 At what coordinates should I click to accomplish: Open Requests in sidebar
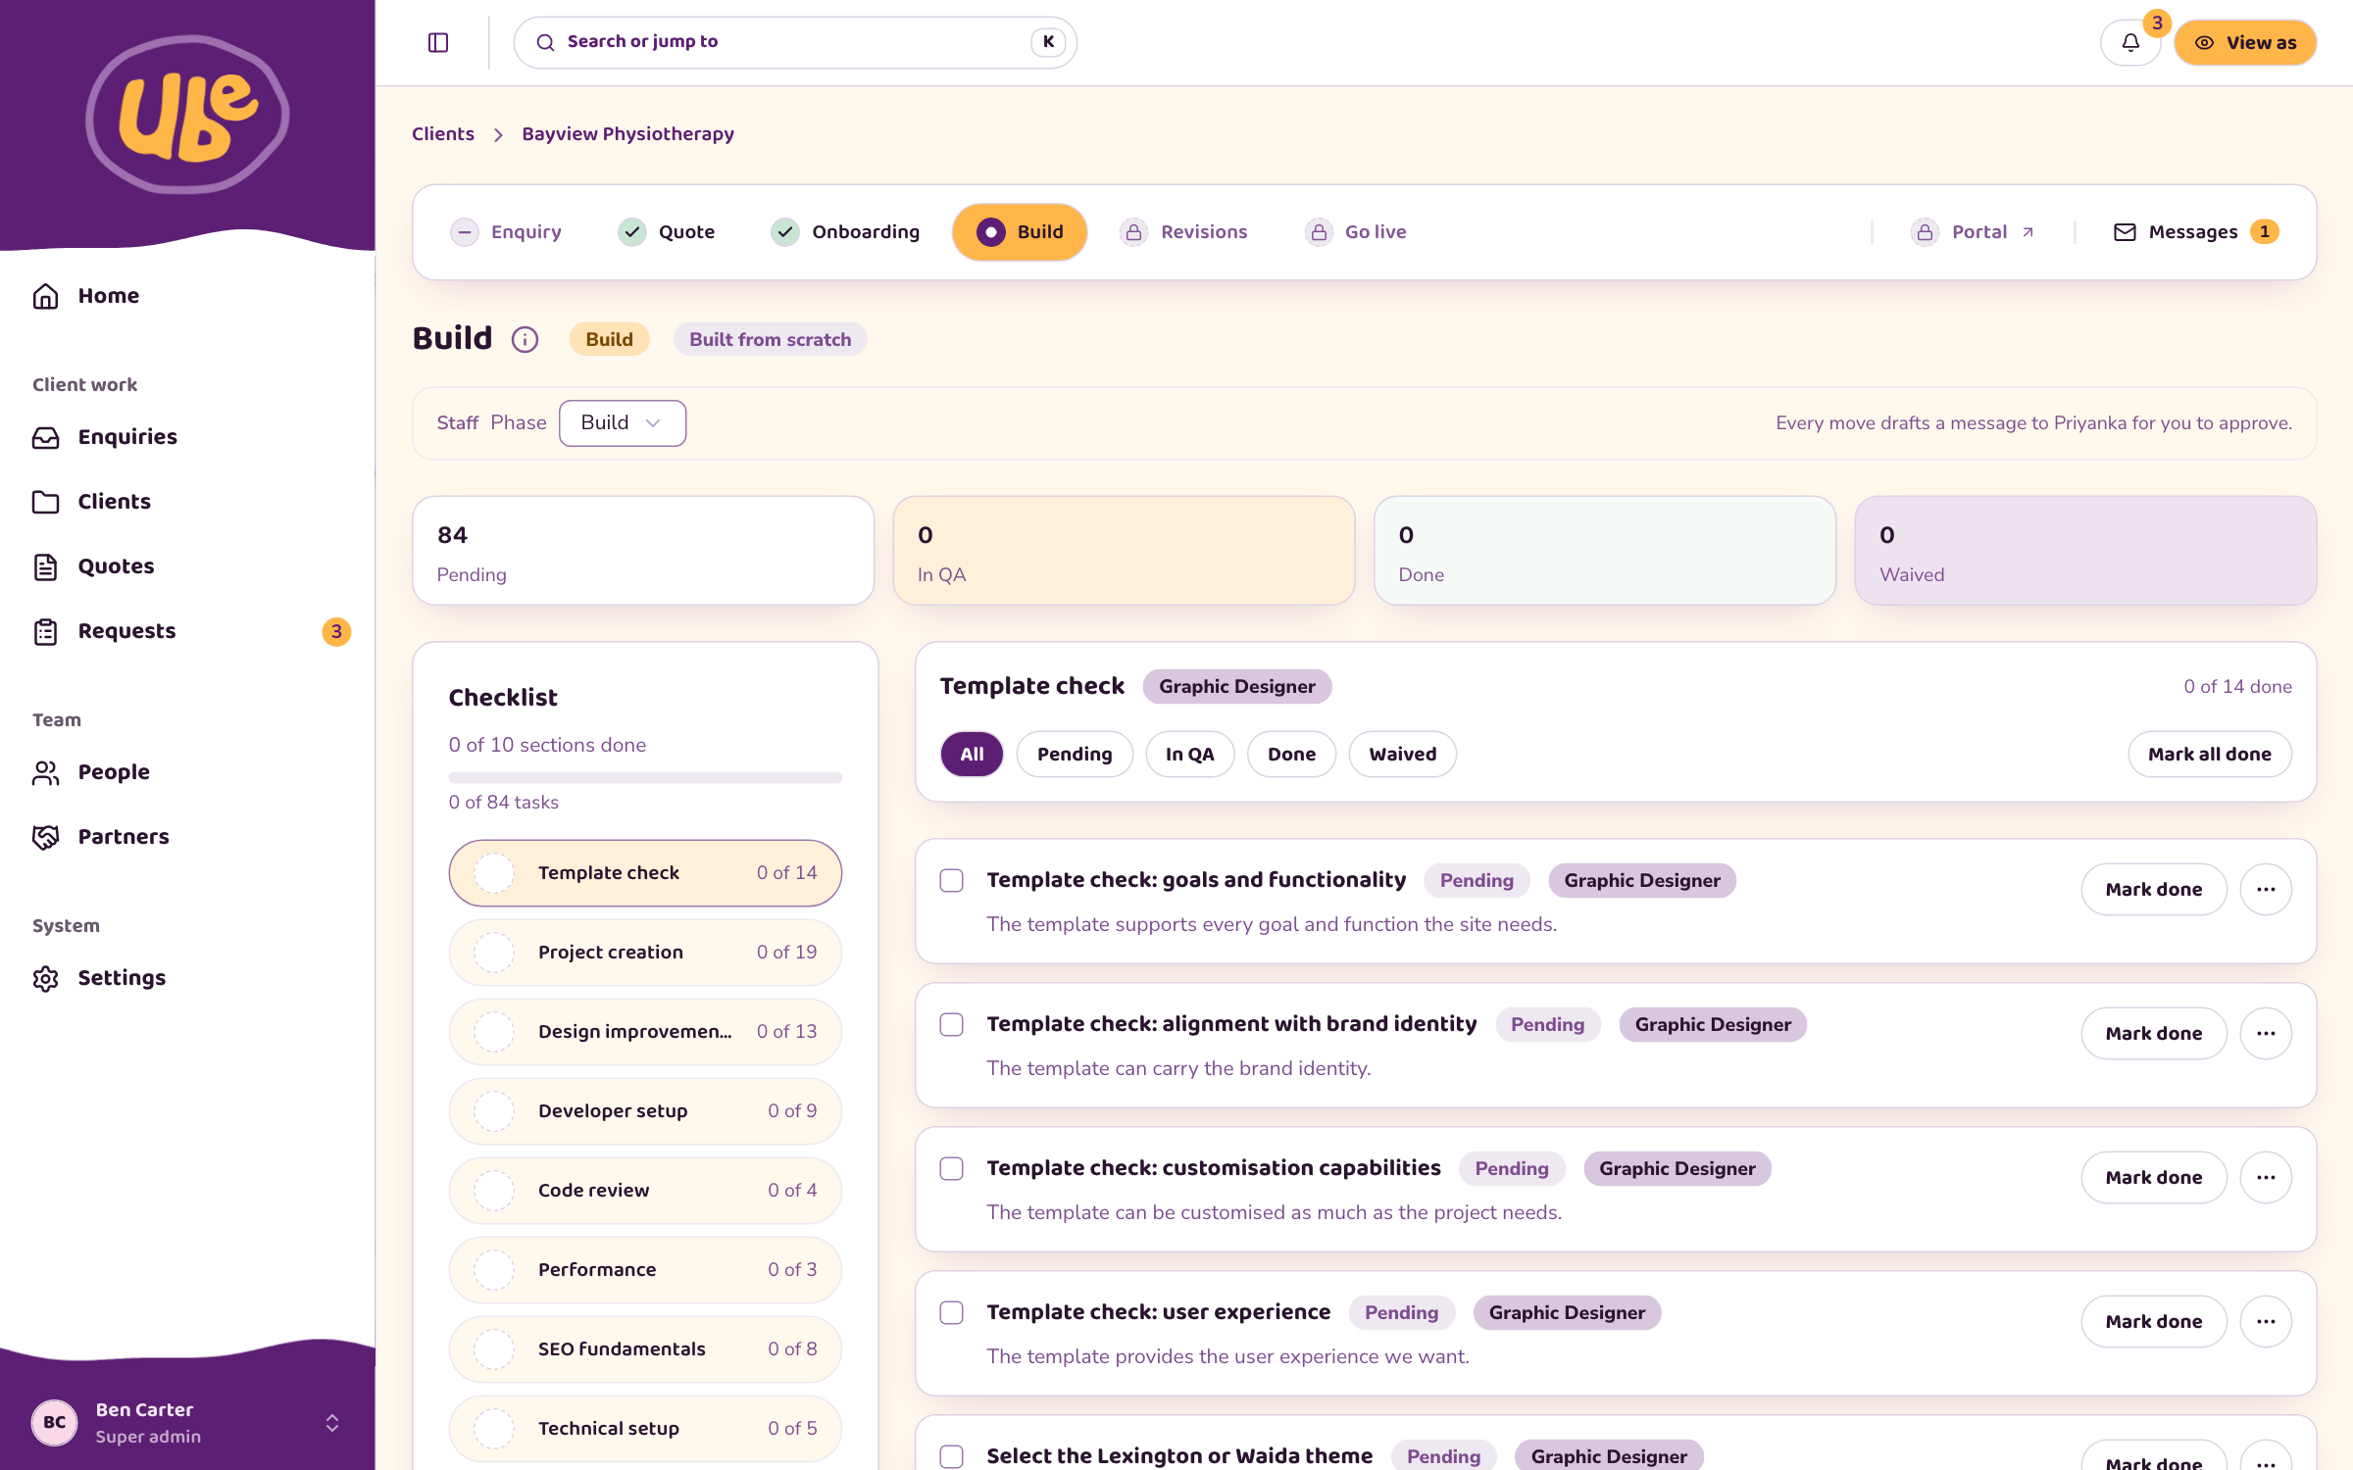[x=187, y=631]
